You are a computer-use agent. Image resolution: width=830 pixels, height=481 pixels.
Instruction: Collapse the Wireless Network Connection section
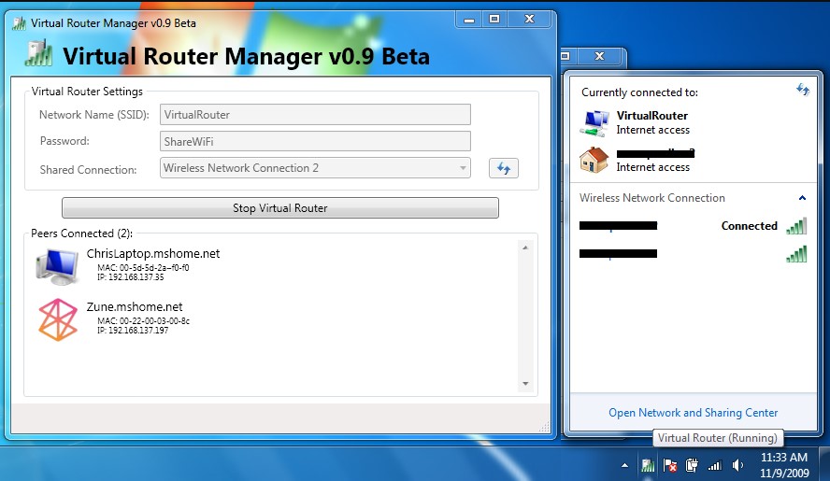click(802, 198)
